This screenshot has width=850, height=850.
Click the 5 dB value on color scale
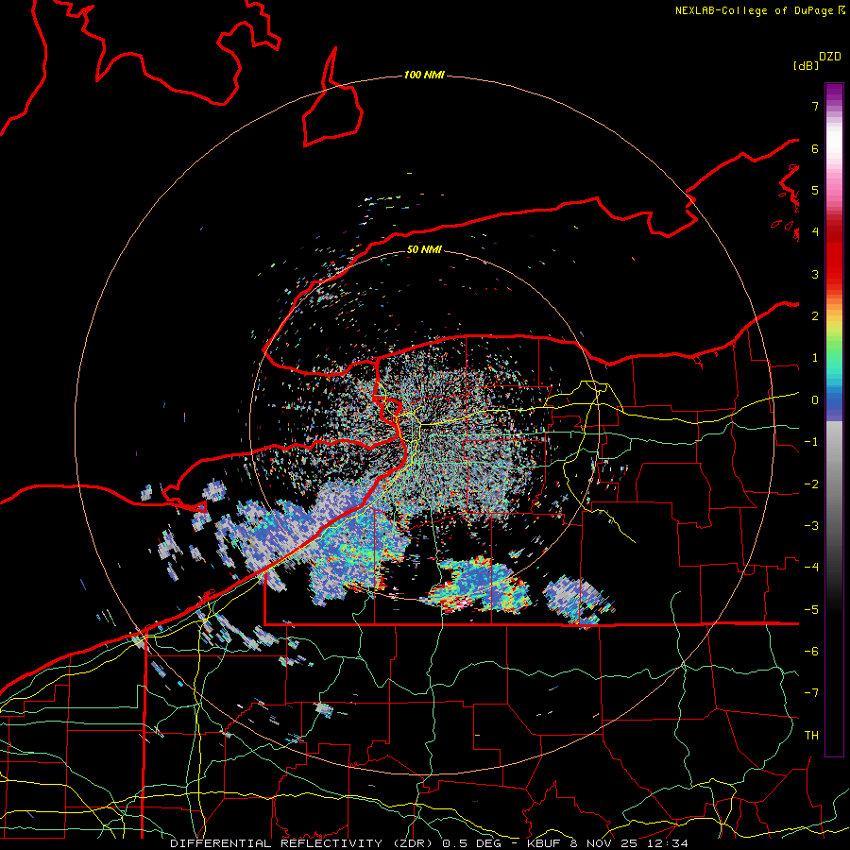click(x=815, y=190)
